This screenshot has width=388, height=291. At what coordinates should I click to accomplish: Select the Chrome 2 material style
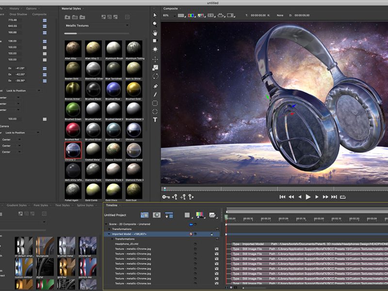(x=73, y=150)
